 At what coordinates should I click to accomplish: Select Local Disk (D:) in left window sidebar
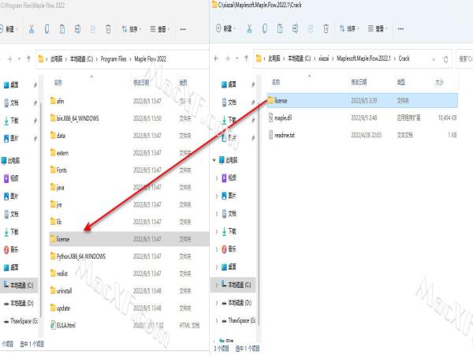(x=19, y=303)
